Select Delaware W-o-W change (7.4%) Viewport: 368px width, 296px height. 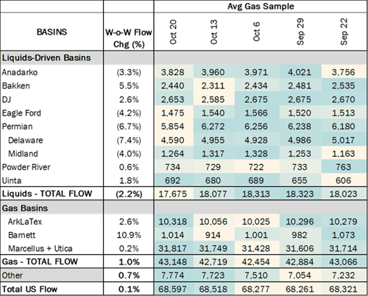point(129,140)
